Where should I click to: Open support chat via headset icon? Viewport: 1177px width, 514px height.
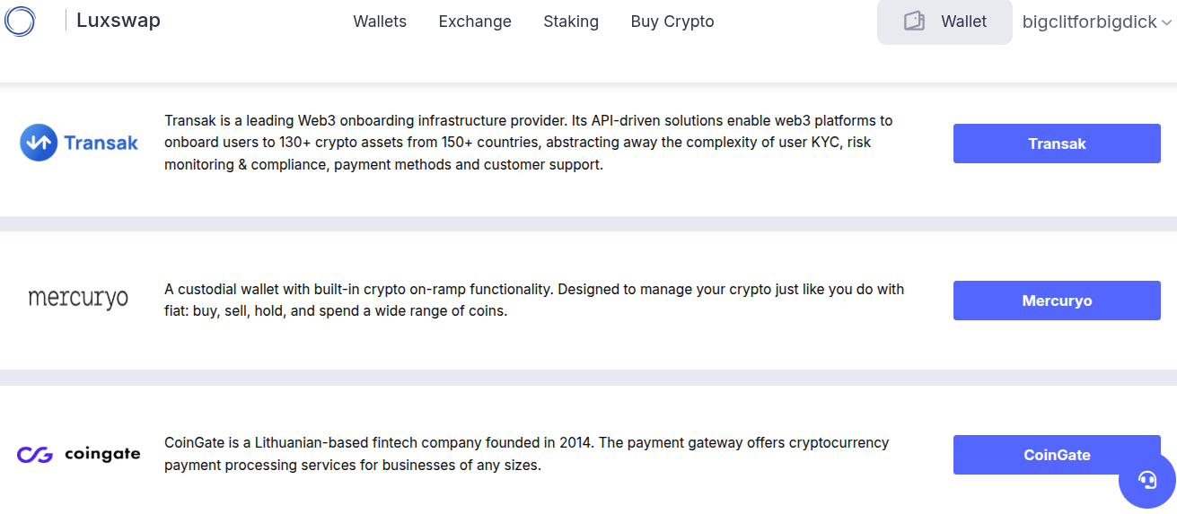point(1147,480)
